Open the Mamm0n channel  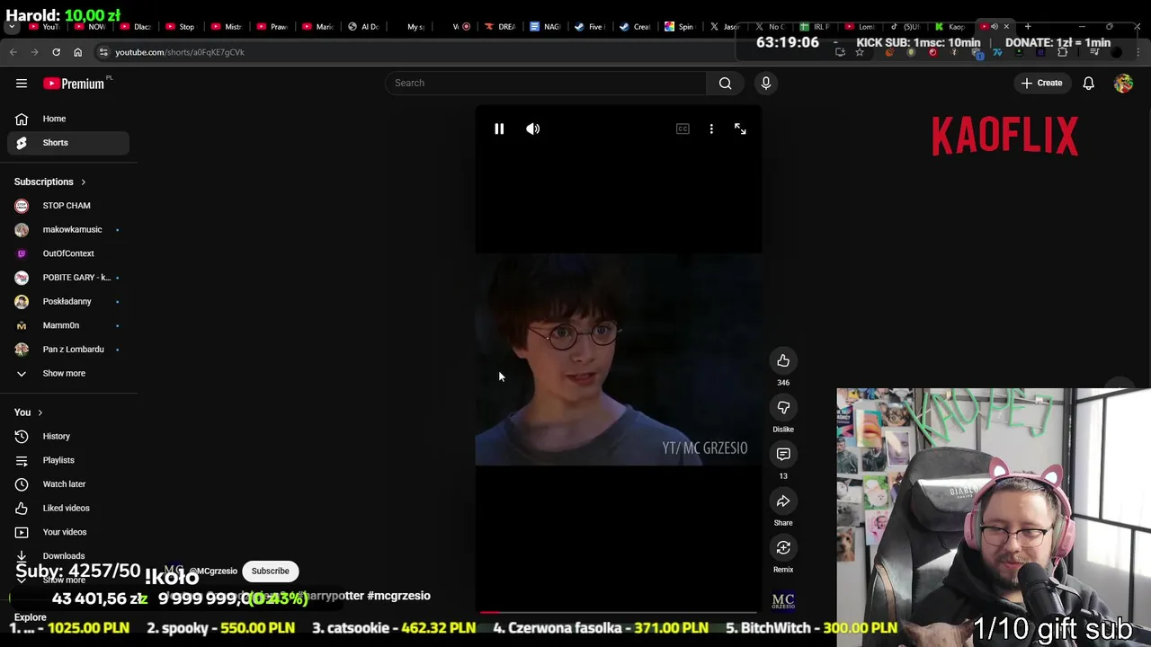pos(68,325)
